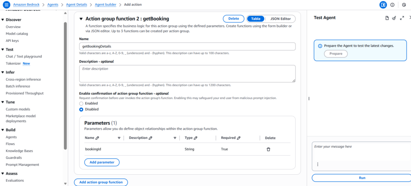This screenshot has width=411, height=186.
Task: Collapse Action group function 2 section
Action: click(x=81, y=19)
